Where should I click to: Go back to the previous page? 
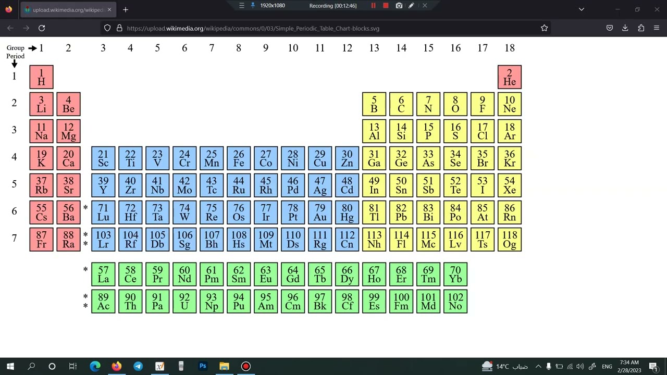[10, 28]
